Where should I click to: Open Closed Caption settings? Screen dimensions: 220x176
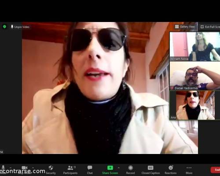150,169
